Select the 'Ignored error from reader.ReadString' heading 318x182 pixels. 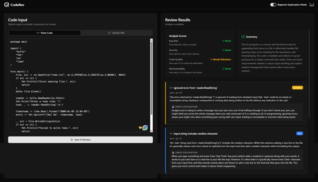tap(196, 88)
